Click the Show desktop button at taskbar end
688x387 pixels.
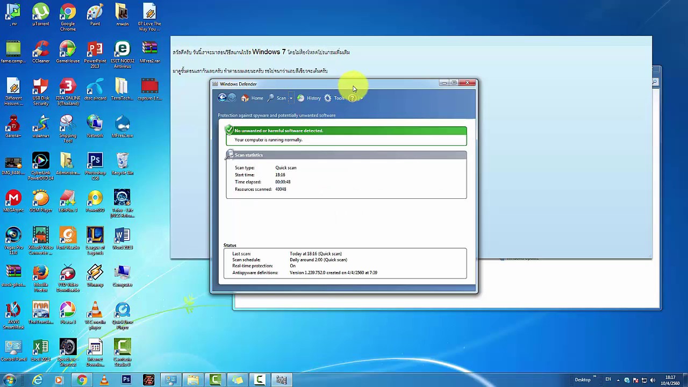click(685, 380)
